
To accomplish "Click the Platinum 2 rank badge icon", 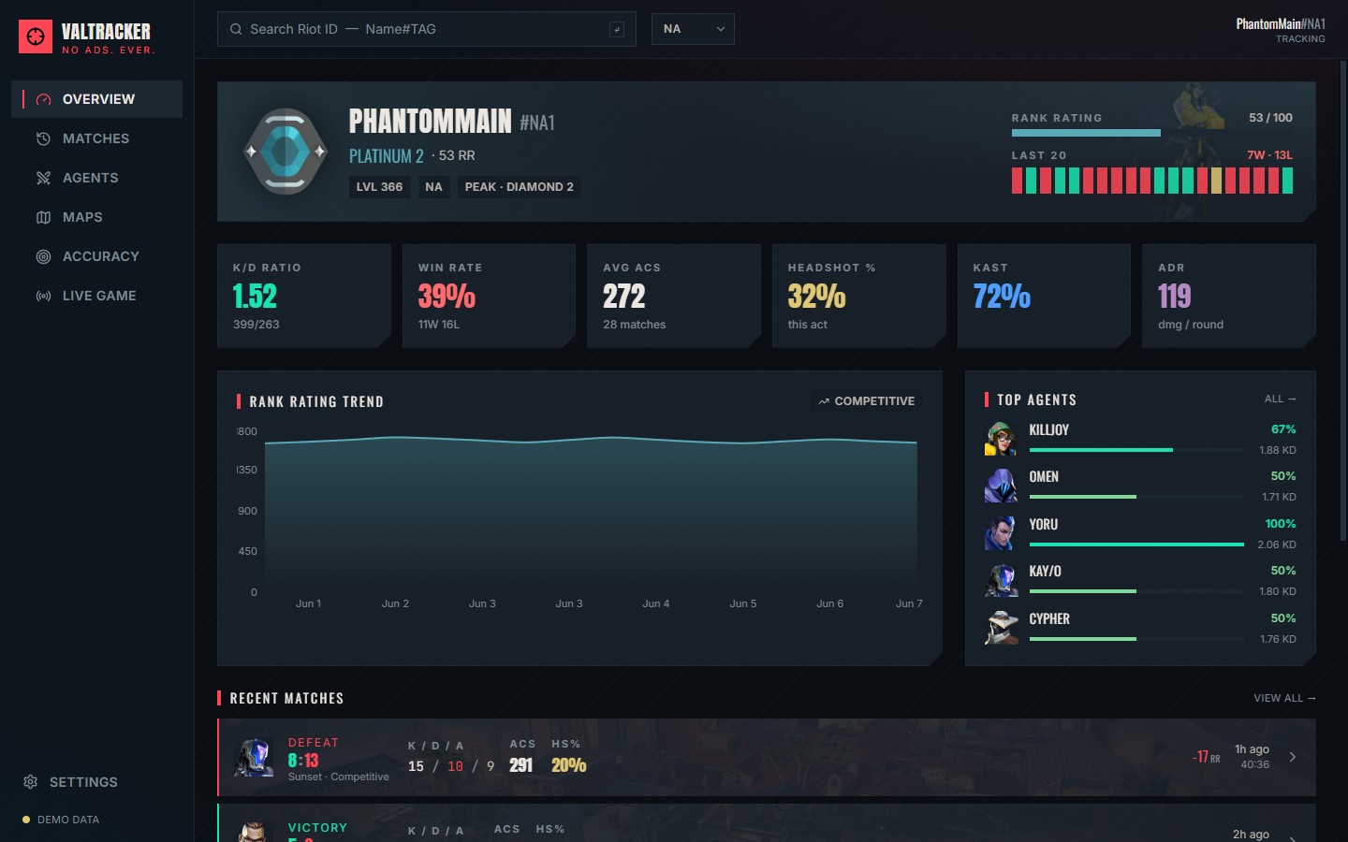I will coord(285,152).
